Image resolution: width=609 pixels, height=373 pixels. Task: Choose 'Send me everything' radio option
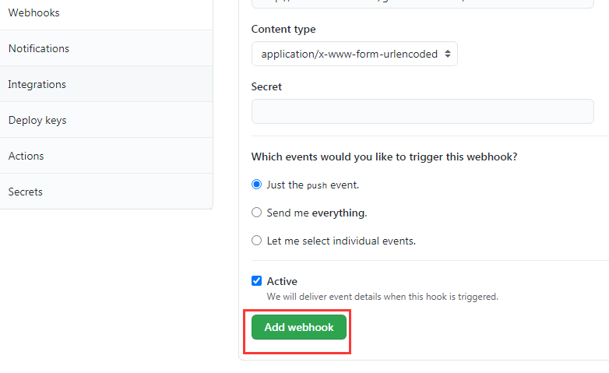coord(257,213)
